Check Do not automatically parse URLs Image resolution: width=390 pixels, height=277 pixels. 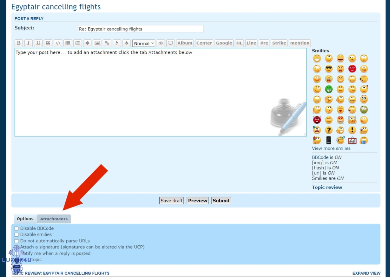click(x=16, y=241)
